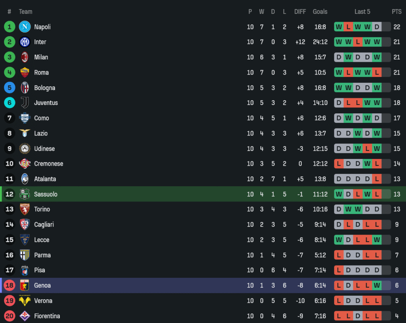This screenshot has width=406, height=323.
Task: Click the Genoa club crest icon
Action: coord(25,285)
